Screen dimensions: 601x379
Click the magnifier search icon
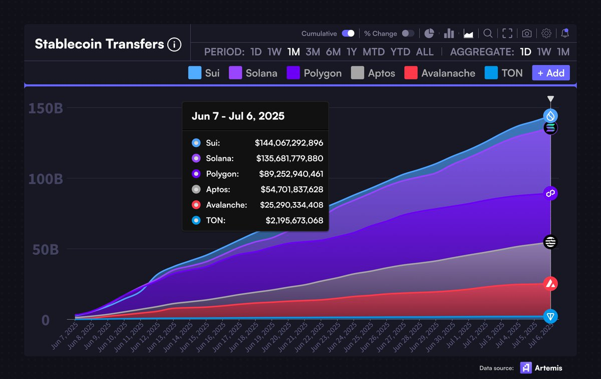point(488,33)
